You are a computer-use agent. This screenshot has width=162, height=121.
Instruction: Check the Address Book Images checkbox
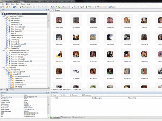(x=7, y=44)
